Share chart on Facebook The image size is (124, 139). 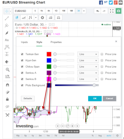coord(101,3)
